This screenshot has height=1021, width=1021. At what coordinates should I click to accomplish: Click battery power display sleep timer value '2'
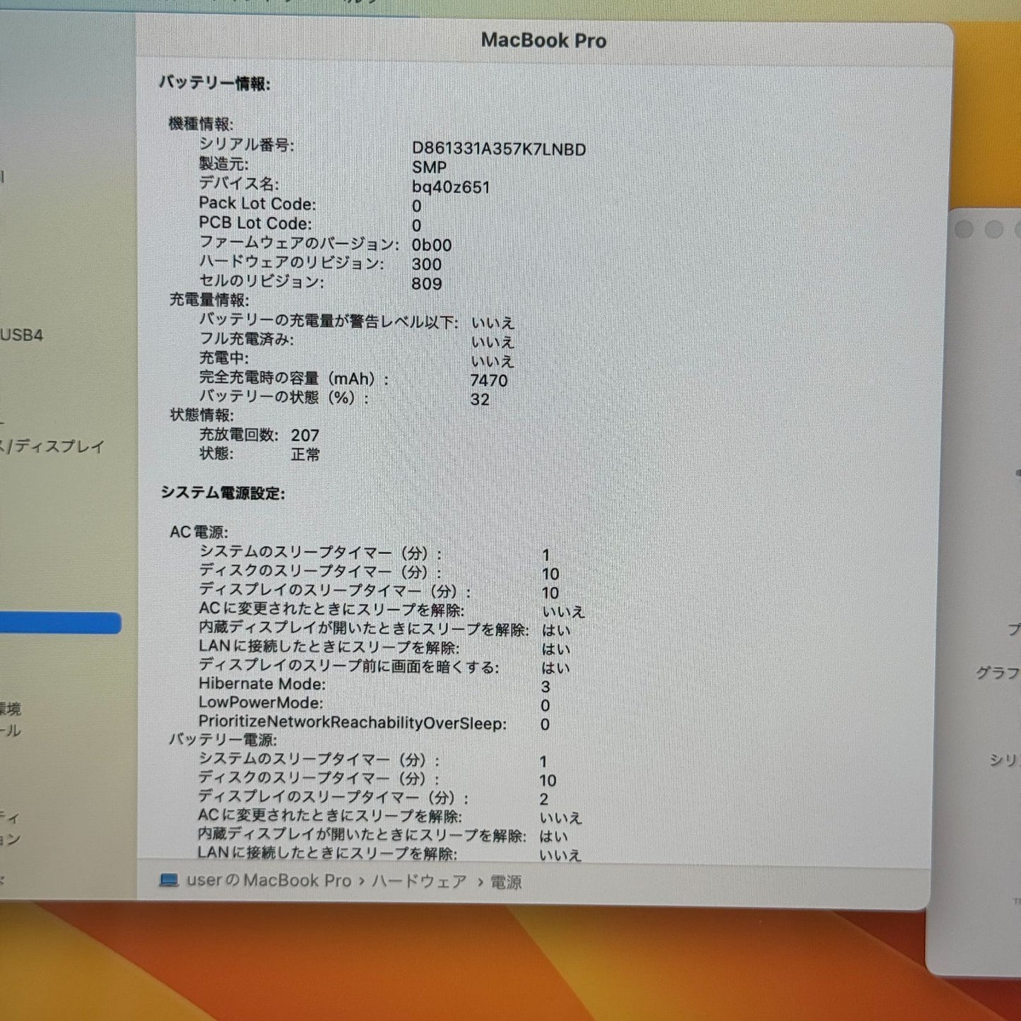coord(544,799)
